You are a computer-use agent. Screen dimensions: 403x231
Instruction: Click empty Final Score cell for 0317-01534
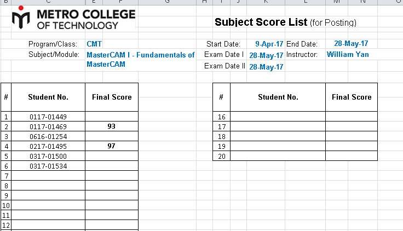(112, 166)
